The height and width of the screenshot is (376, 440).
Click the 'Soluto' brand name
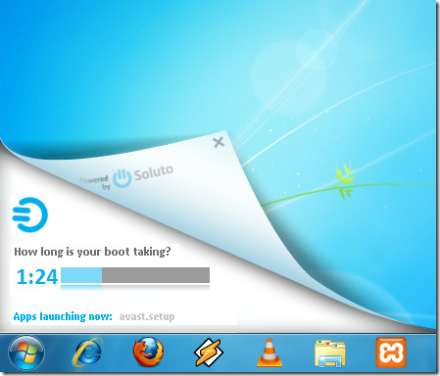pyautogui.click(x=154, y=172)
